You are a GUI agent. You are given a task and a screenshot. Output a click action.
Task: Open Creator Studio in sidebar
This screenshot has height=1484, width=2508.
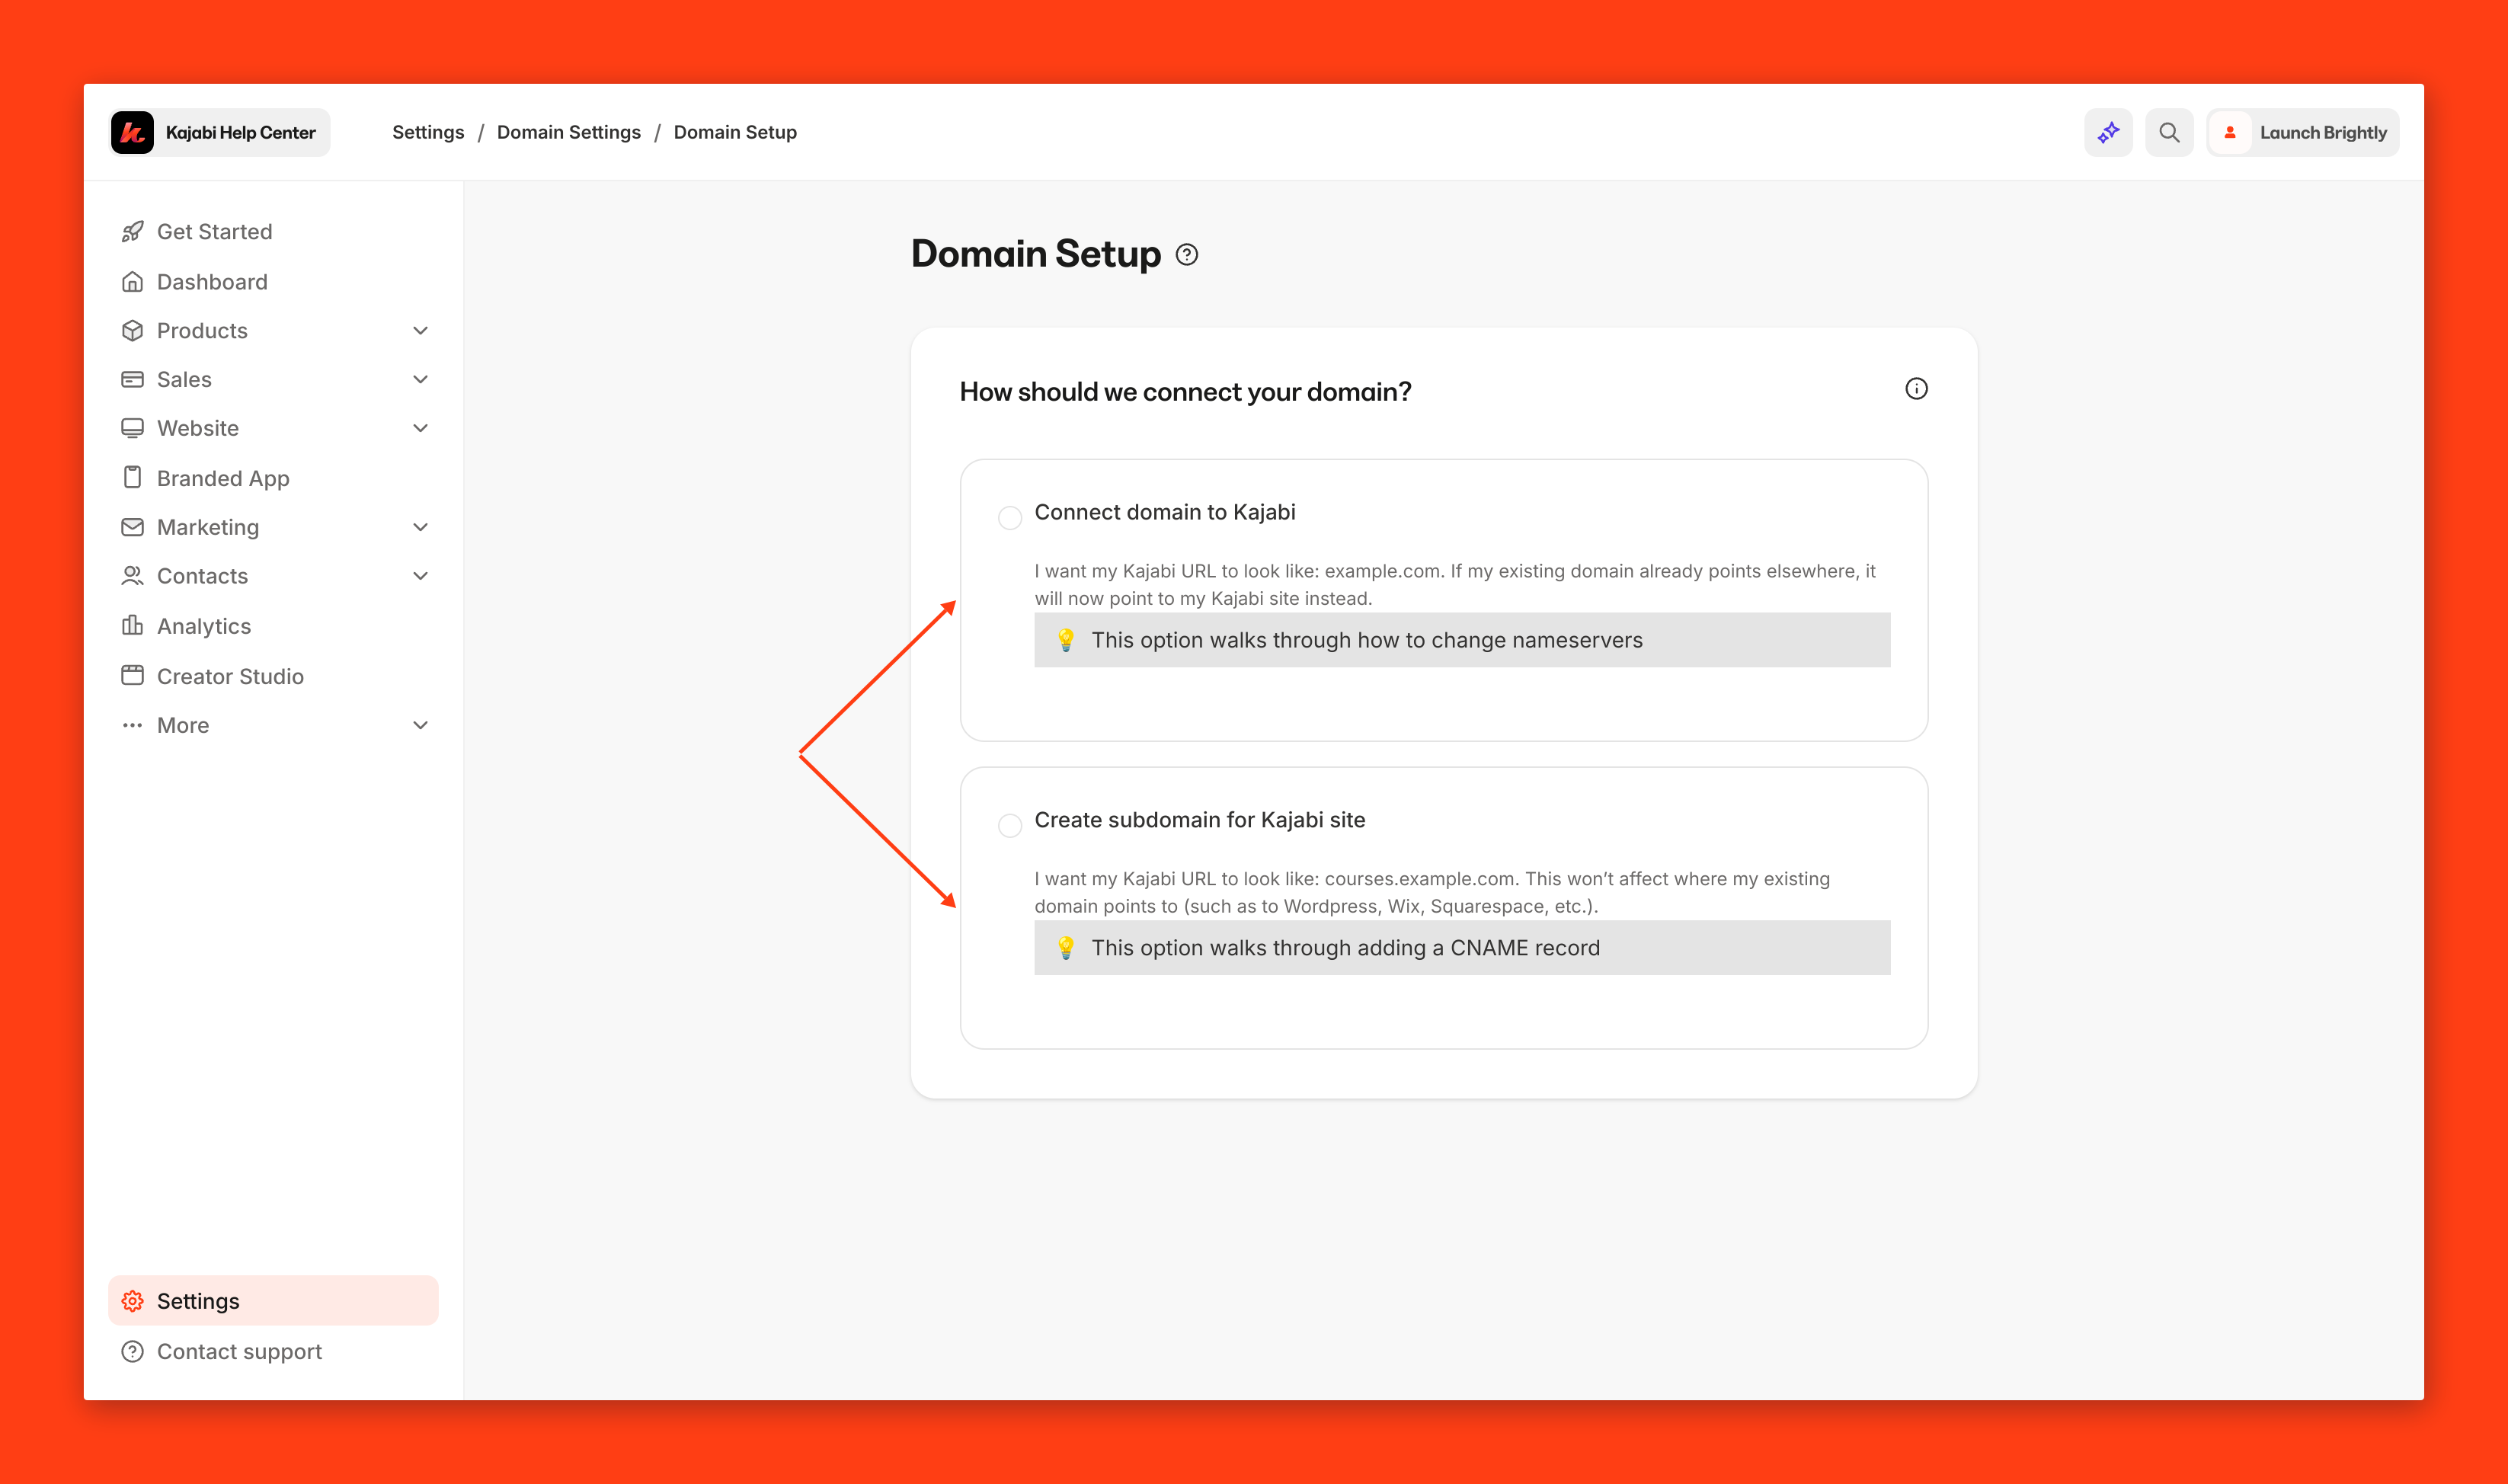point(230,677)
